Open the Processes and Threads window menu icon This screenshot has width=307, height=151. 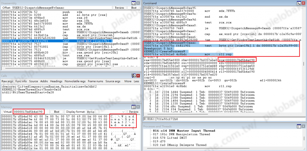[299, 126]
